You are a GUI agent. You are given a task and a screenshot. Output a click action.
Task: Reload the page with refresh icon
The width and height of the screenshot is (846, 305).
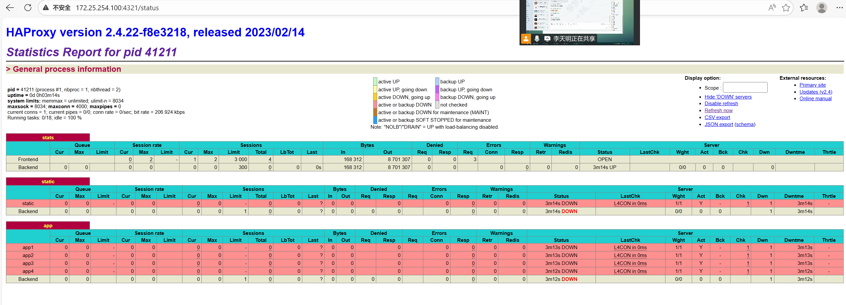[x=28, y=8]
